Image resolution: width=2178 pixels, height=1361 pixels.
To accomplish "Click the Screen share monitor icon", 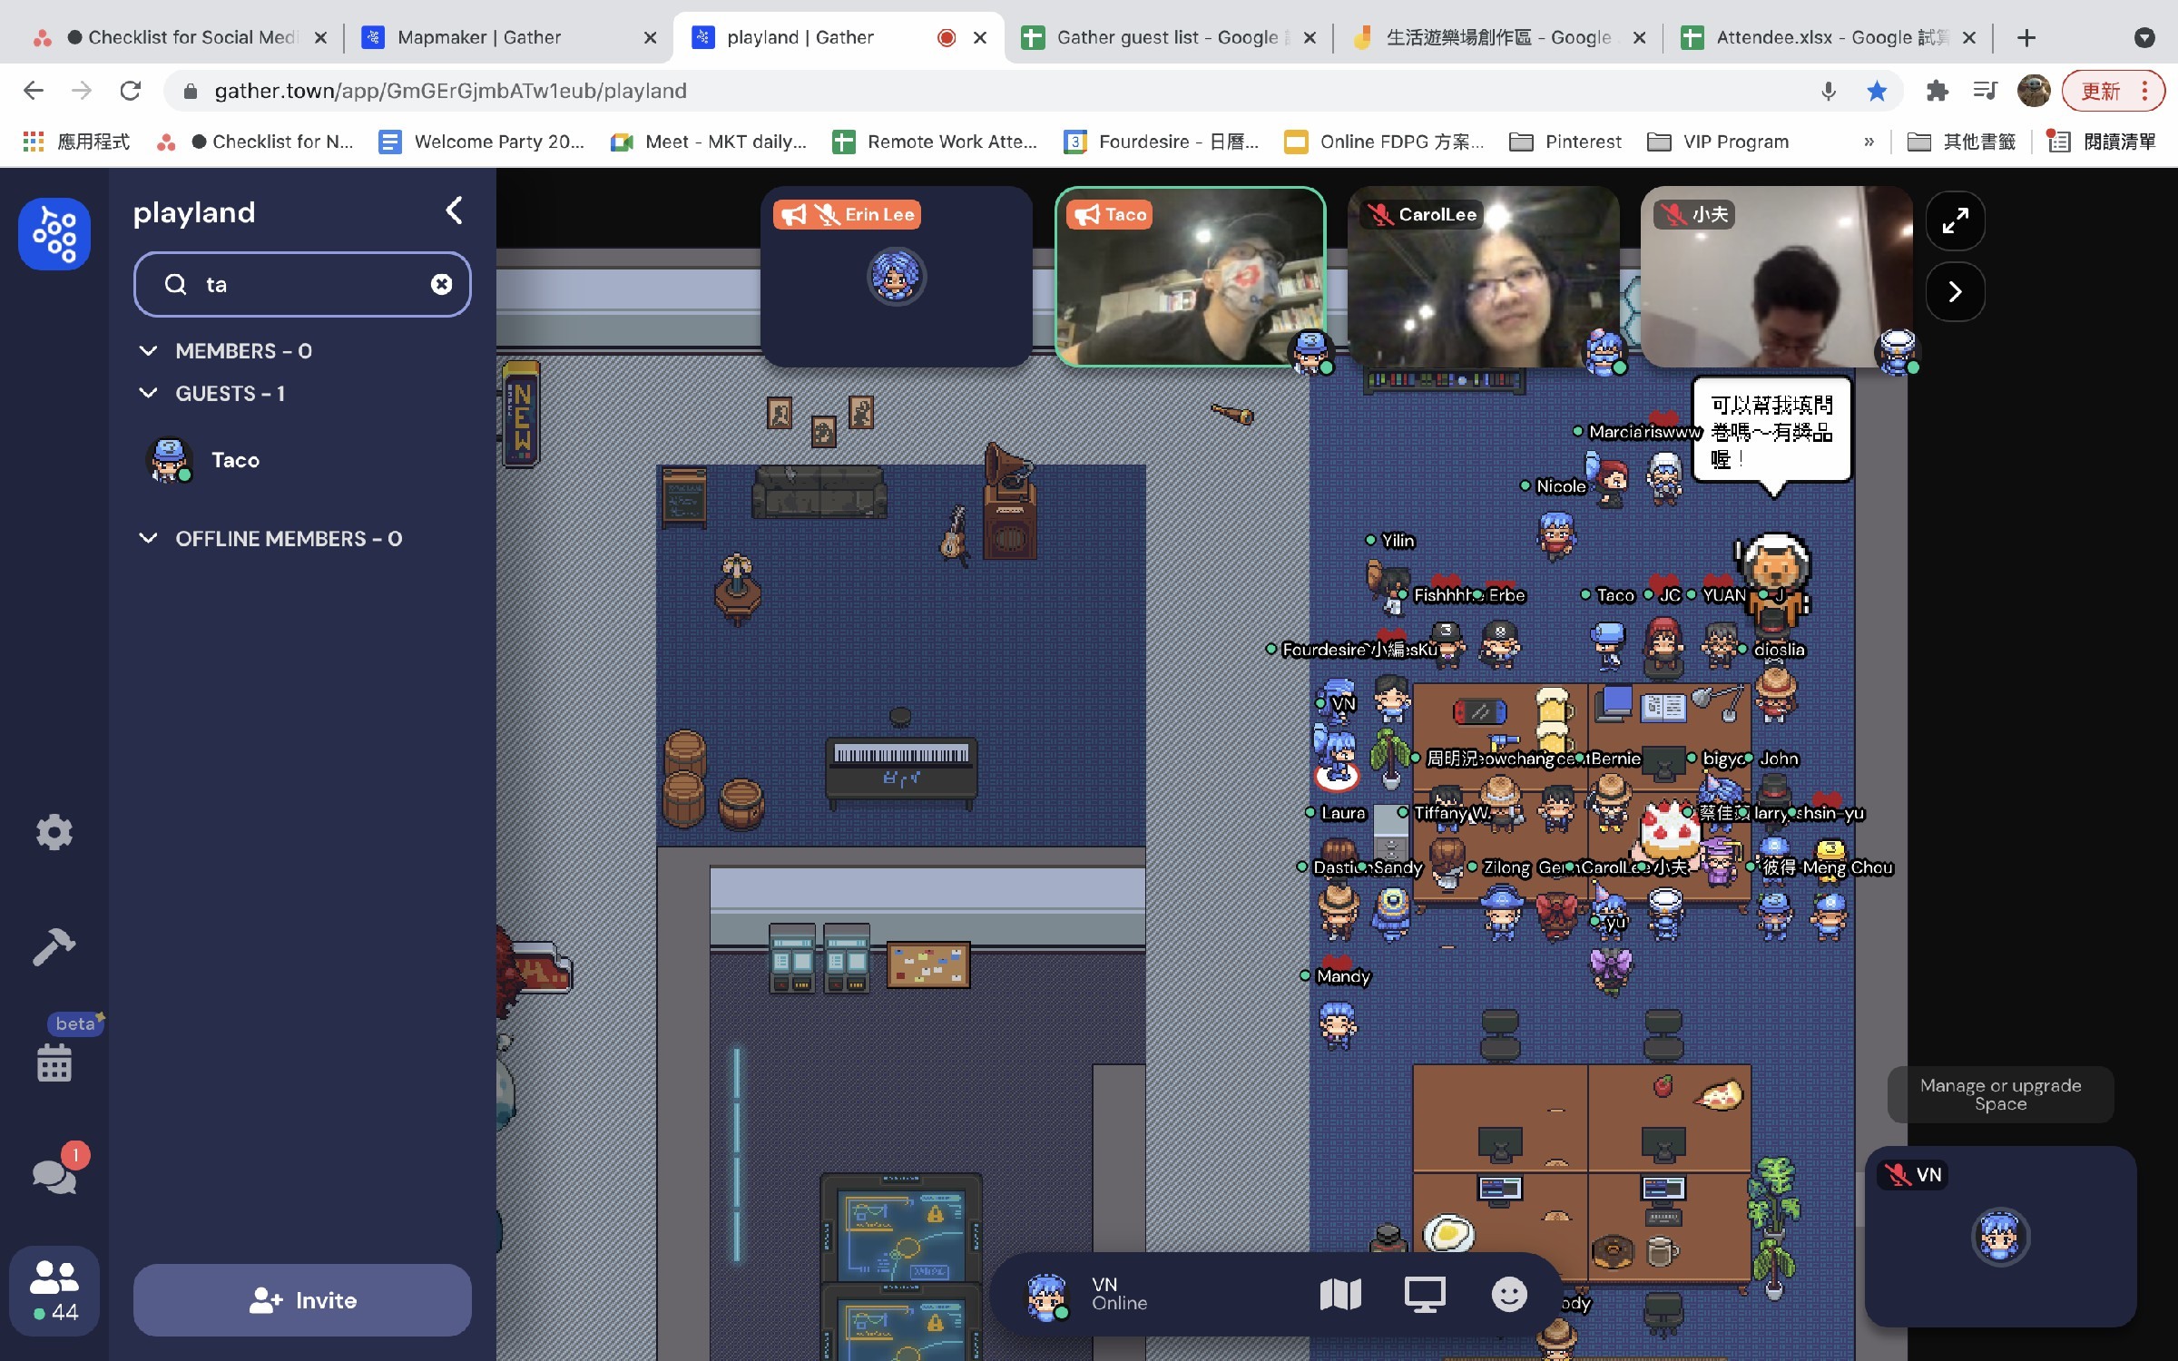I will tap(1425, 1295).
